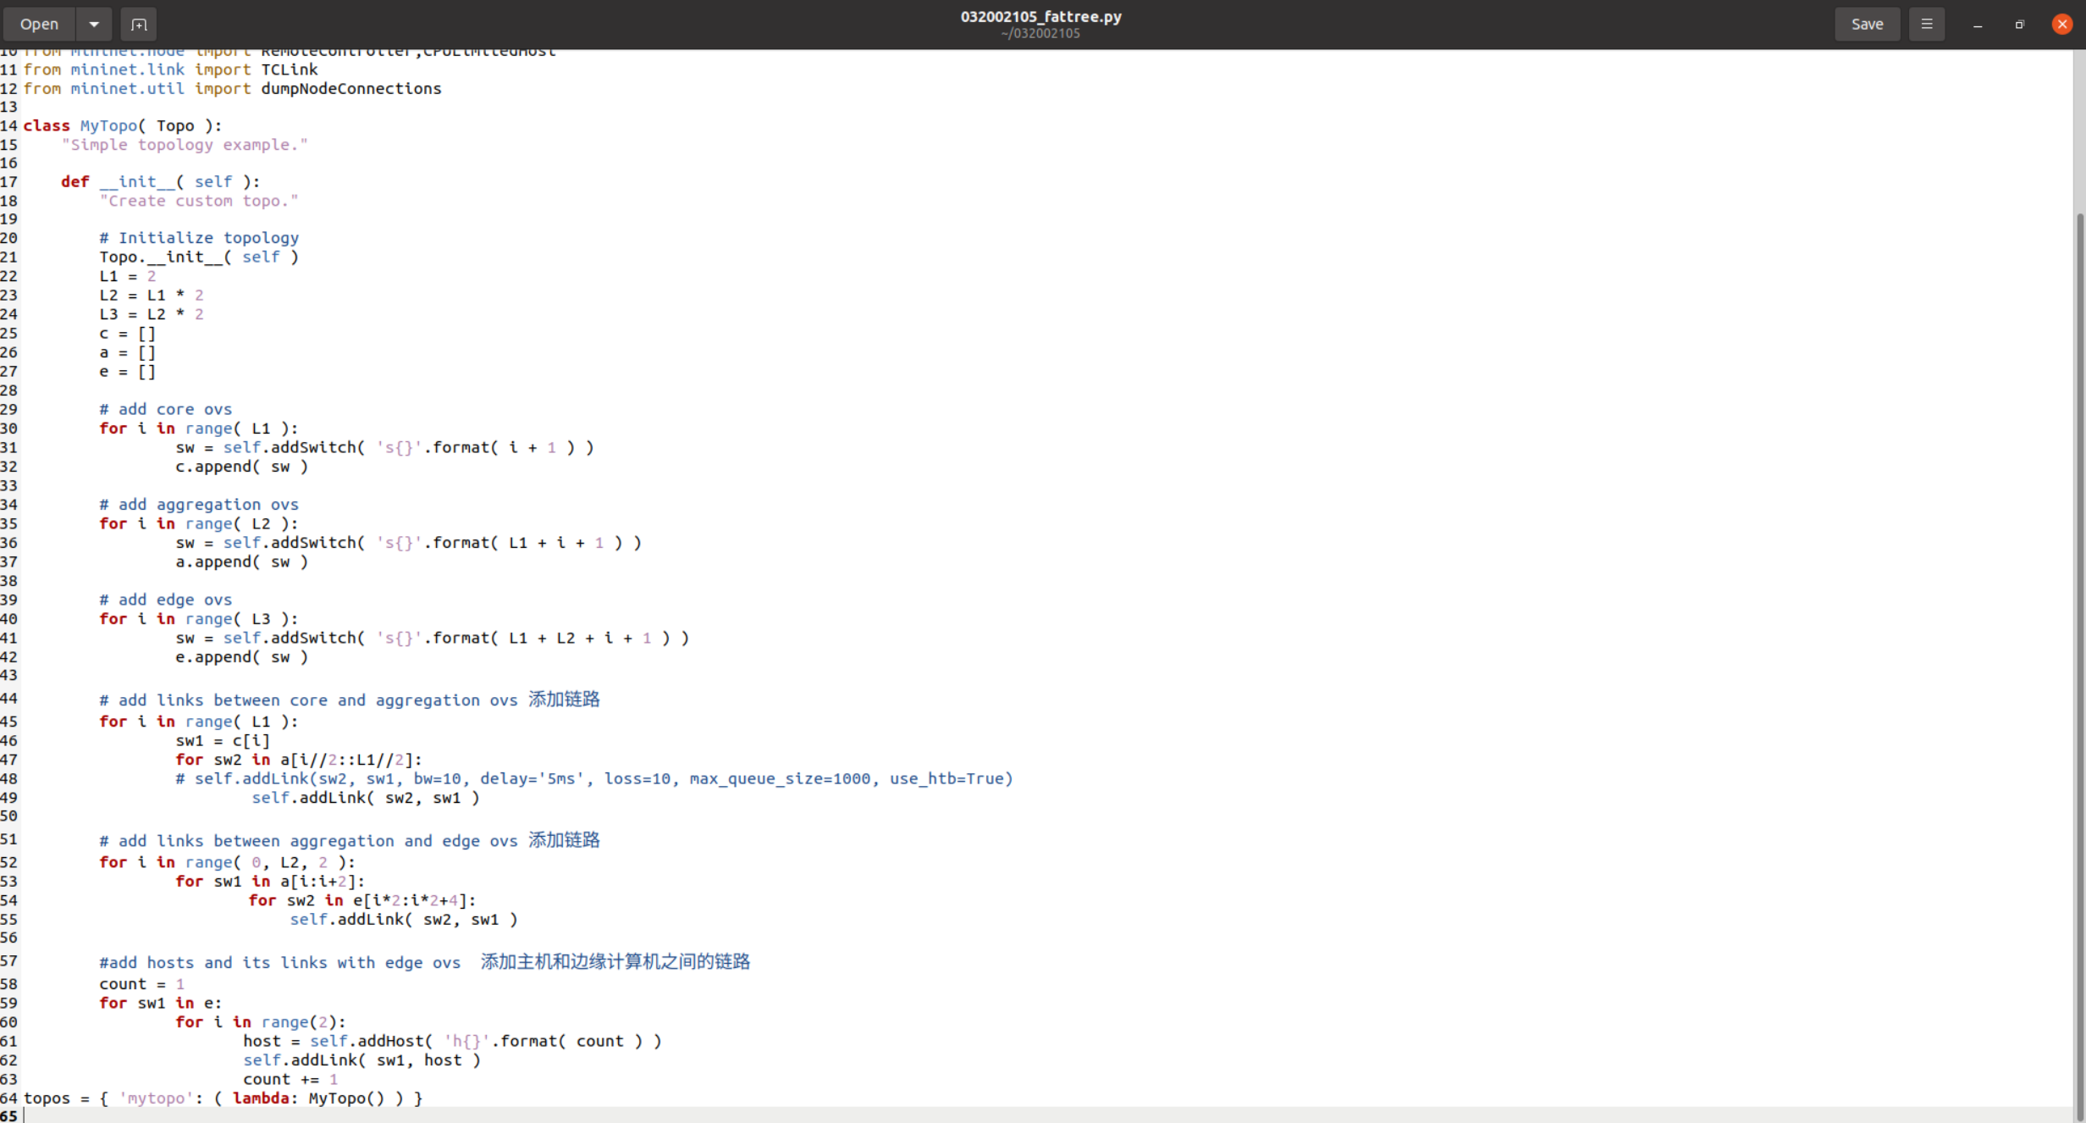This screenshot has width=2086, height=1123.
Task: Close the text editor window
Action: coord(2062,25)
